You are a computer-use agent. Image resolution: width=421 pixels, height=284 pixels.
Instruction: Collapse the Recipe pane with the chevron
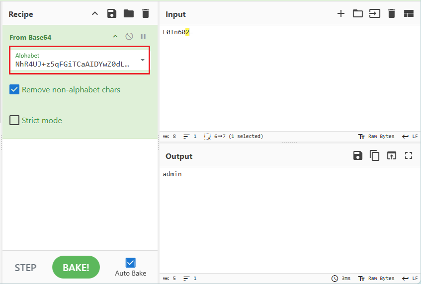tap(95, 14)
